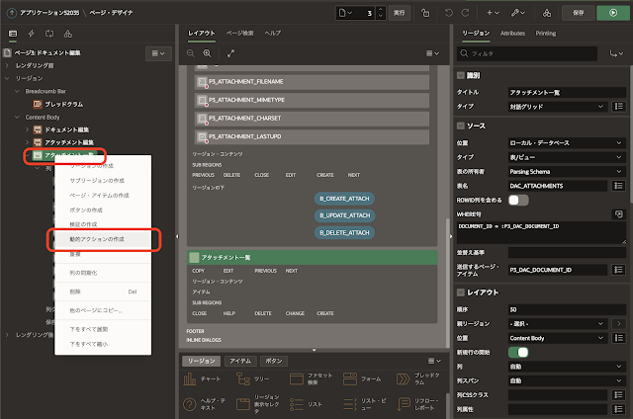Open the page shared components tab icon
Screen dimensions: 633x419
[68, 34]
